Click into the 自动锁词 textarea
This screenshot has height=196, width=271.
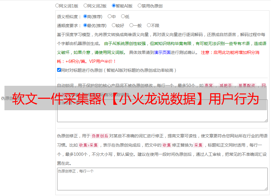pyautogui.click(x=162, y=111)
